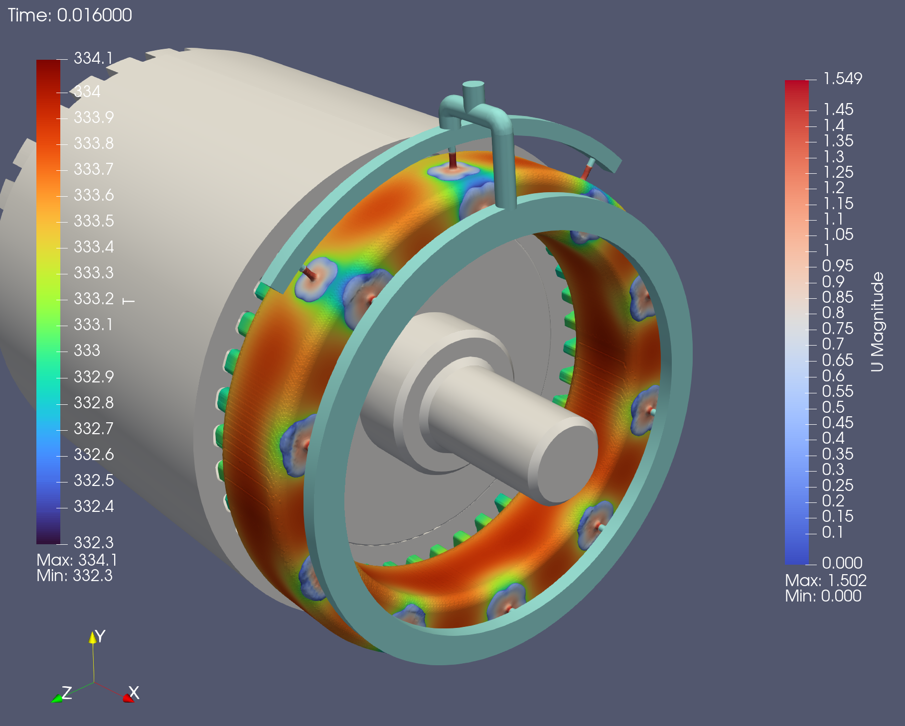Click the Min: 332.3 temperature label
The height and width of the screenshot is (726, 905).
75,576
